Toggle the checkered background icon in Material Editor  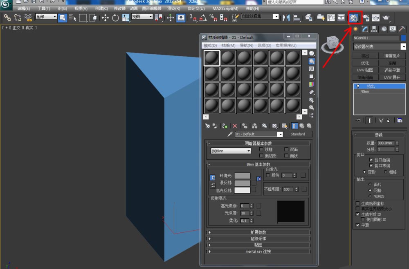pos(312,69)
